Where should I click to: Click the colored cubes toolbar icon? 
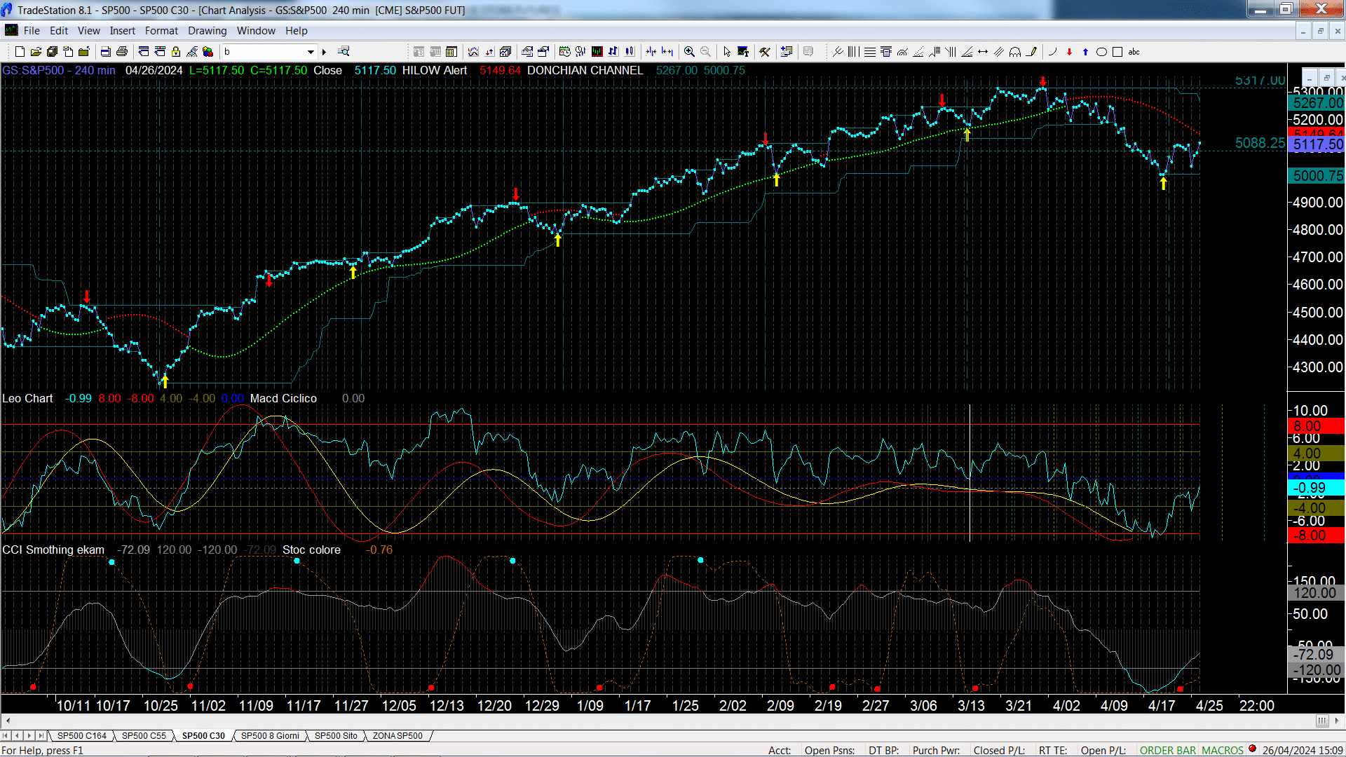pyautogui.click(x=208, y=52)
